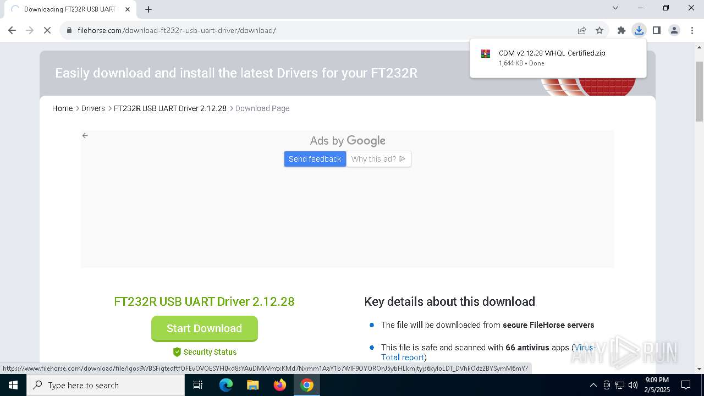Go to the Home breadcrumb

click(62, 108)
